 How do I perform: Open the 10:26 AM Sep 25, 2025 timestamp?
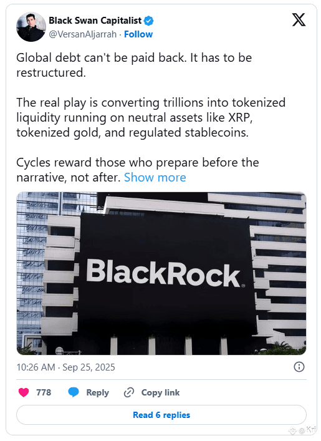click(x=66, y=367)
